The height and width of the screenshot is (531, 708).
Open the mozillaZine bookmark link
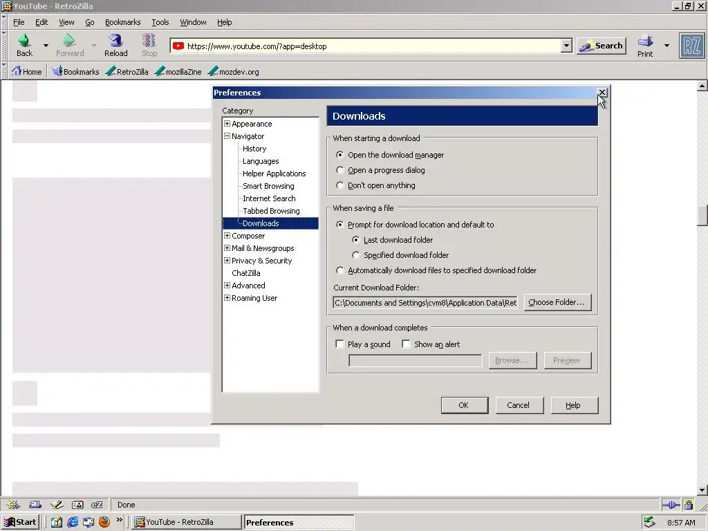178,71
